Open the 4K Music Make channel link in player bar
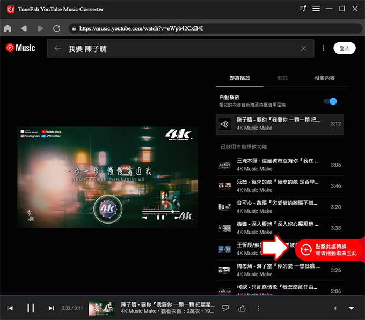 pos(138,311)
